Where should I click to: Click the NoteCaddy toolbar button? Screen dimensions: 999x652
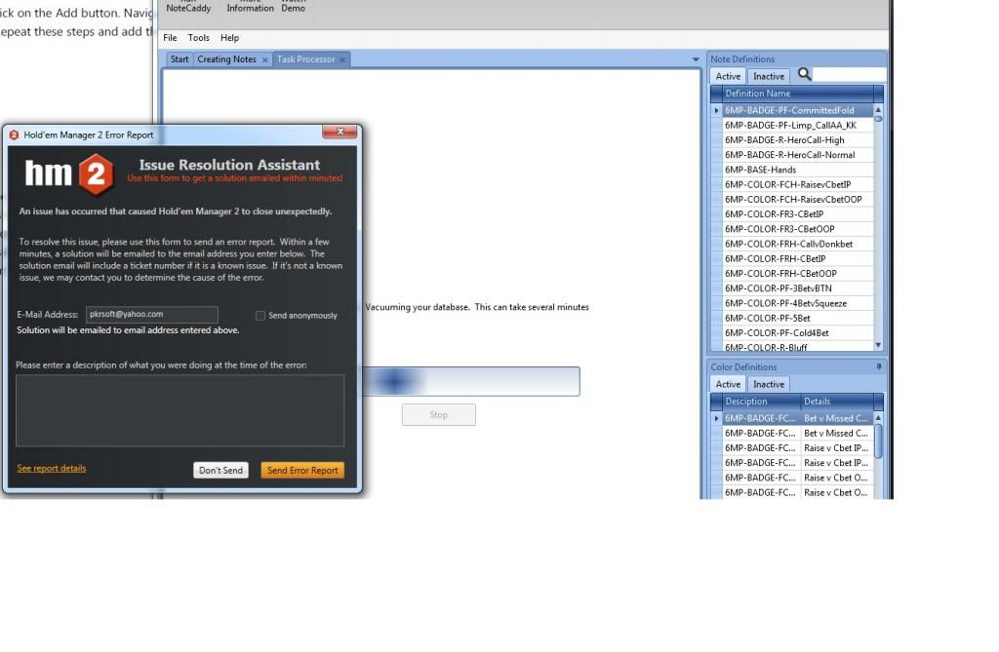pyautogui.click(x=188, y=7)
